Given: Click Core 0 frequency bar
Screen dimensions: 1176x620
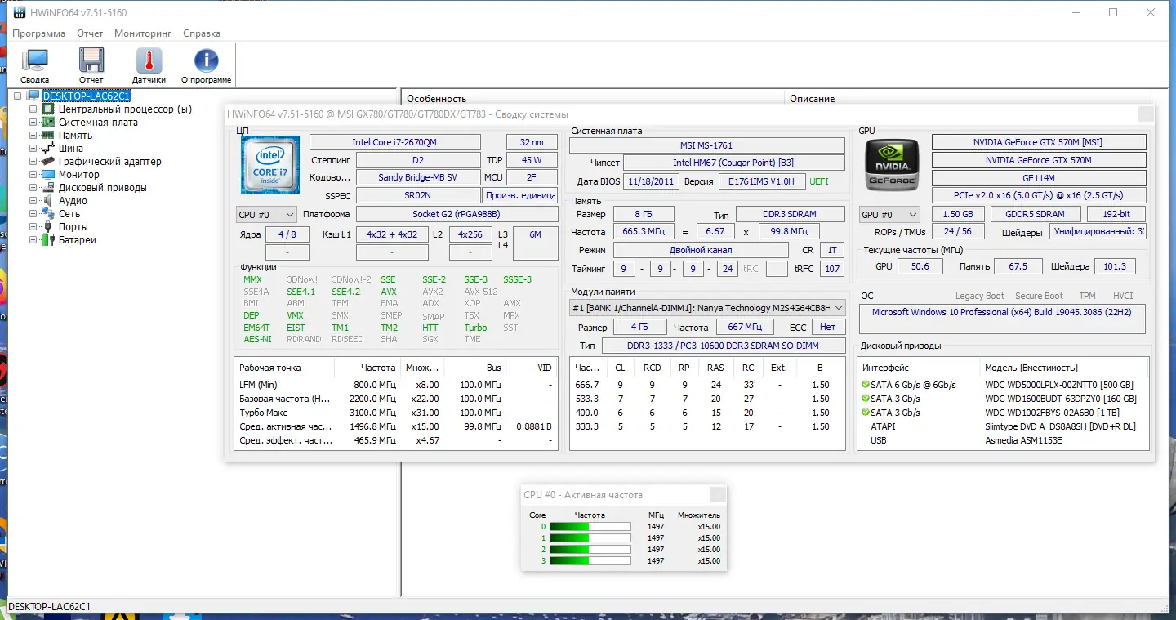Looking at the screenshot, I should [590, 527].
